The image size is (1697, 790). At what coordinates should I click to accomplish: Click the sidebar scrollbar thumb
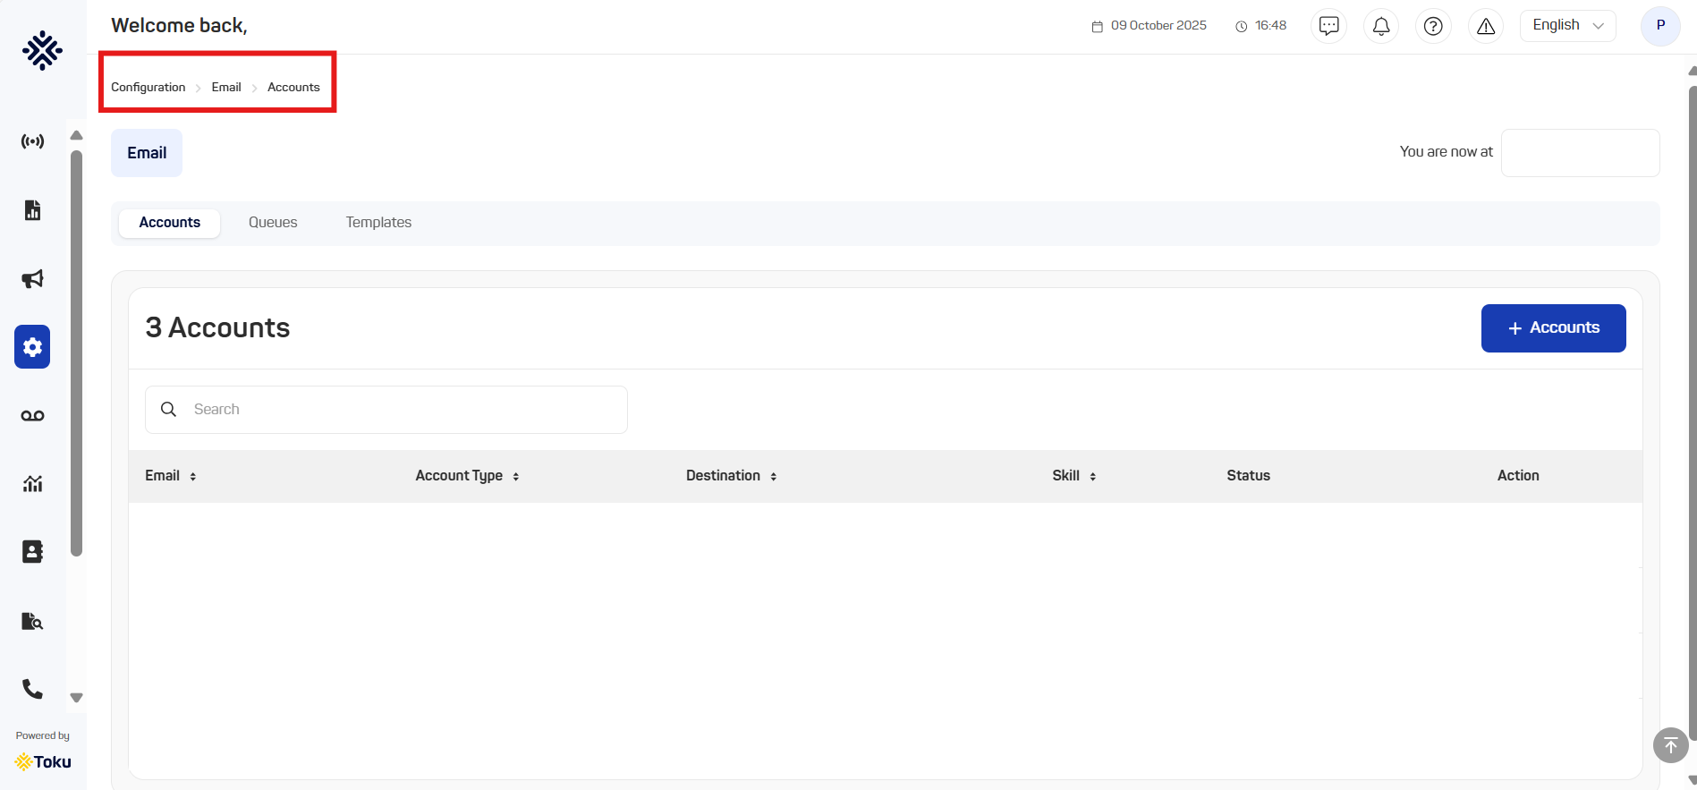[x=77, y=353]
